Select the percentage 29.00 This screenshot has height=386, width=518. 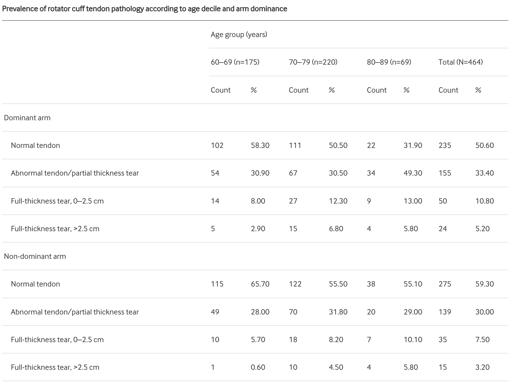(x=413, y=312)
